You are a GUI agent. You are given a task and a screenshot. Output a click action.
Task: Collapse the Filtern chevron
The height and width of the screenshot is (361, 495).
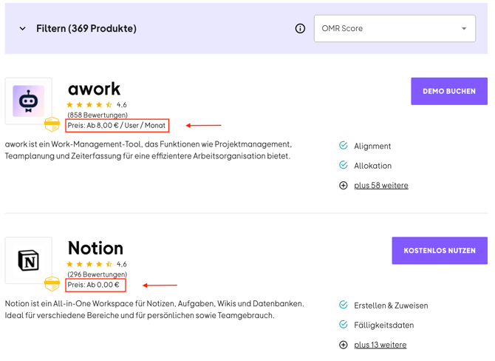pos(23,29)
